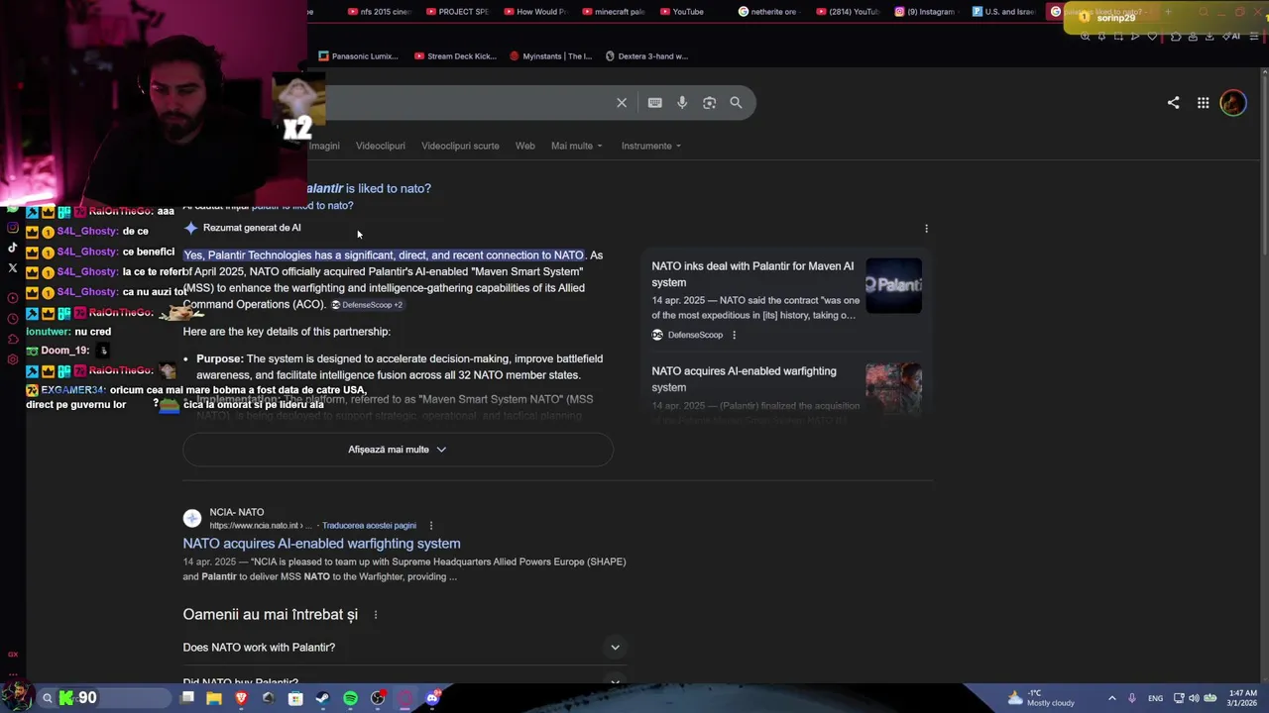Image resolution: width=1269 pixels, height=713 pixels.
Task: Open File Explorer from the taskbar
Action: click(x=214, y=698)
